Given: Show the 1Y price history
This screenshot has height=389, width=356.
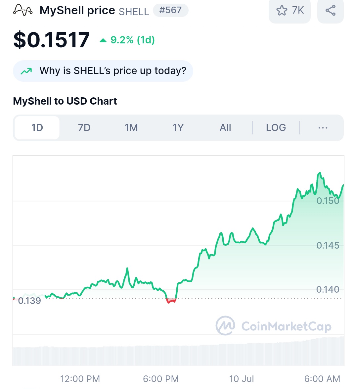Looking at the screenshot, I should [178, 128].
